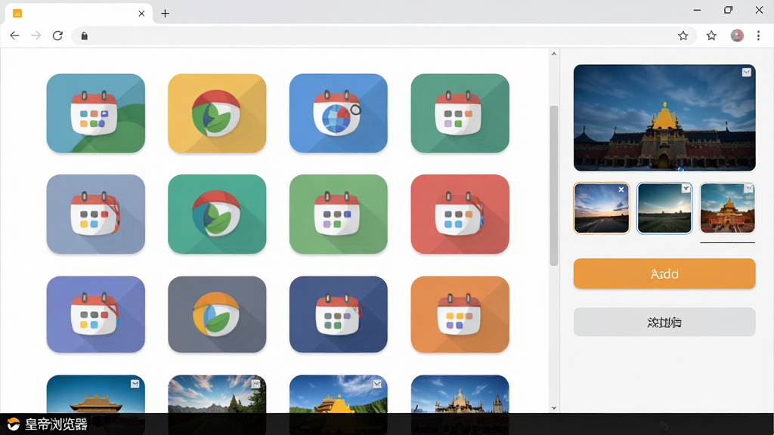Viewport: 774px width, 435px height.
Task: Click the 皇帝浏览器 label in the bottom bar
Action: point(56,424)
